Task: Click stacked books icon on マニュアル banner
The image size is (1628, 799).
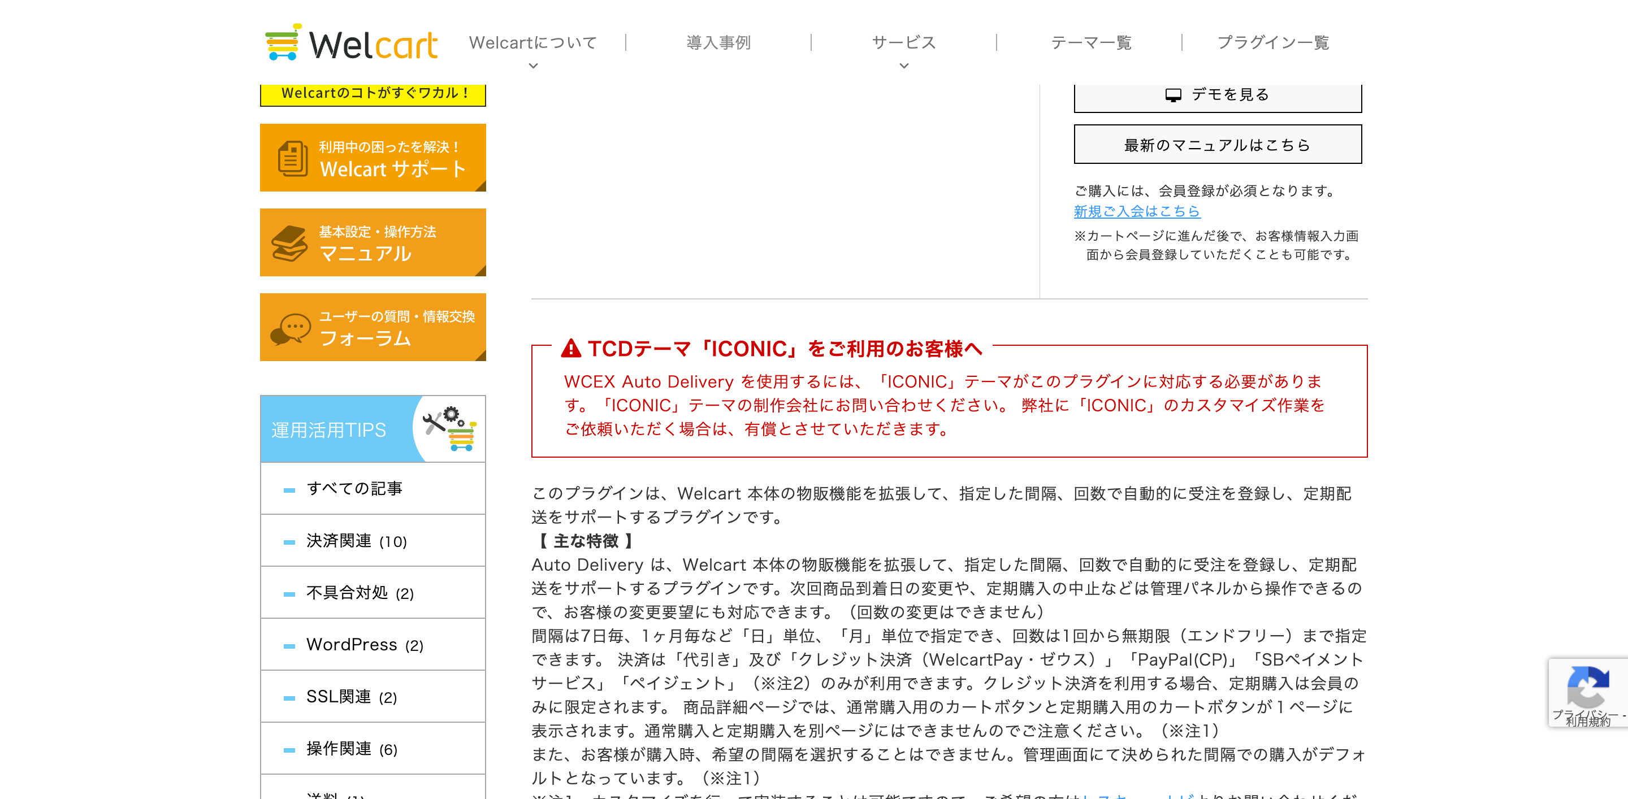Action: 289,243
